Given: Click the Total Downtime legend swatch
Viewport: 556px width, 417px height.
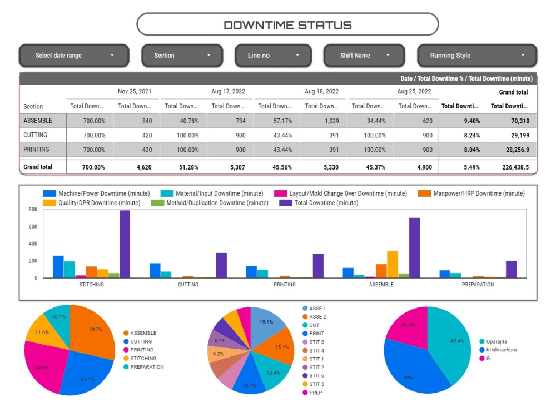Looking at the screenshot, I should click(285, 203).
